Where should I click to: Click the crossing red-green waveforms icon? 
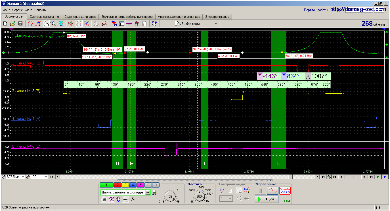(71, 24)
